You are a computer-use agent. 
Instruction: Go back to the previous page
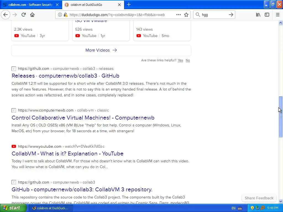6,15
